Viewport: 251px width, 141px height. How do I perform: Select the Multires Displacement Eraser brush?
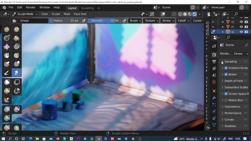point(7,64)
